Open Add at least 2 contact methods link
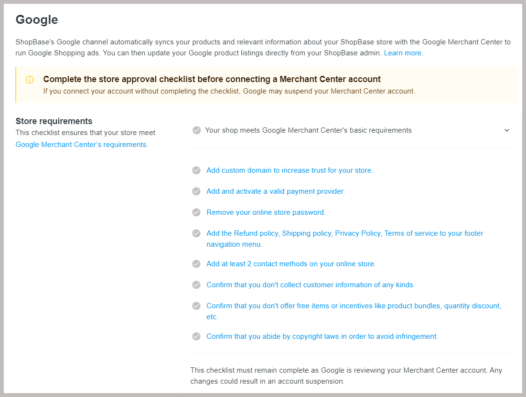Screen dimensions: 526x397 click(x=291, y=264)
